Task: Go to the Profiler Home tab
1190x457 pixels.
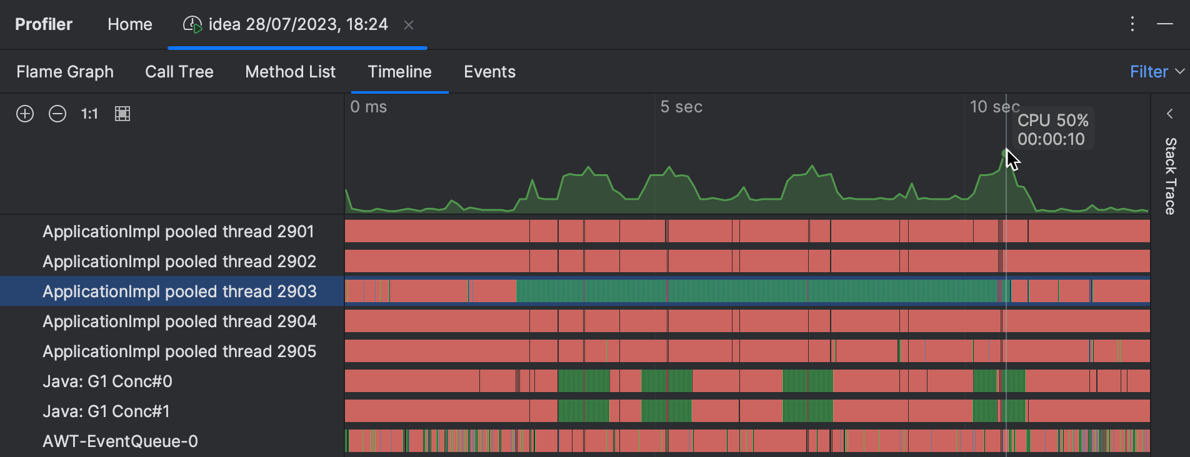Action: 130,24
